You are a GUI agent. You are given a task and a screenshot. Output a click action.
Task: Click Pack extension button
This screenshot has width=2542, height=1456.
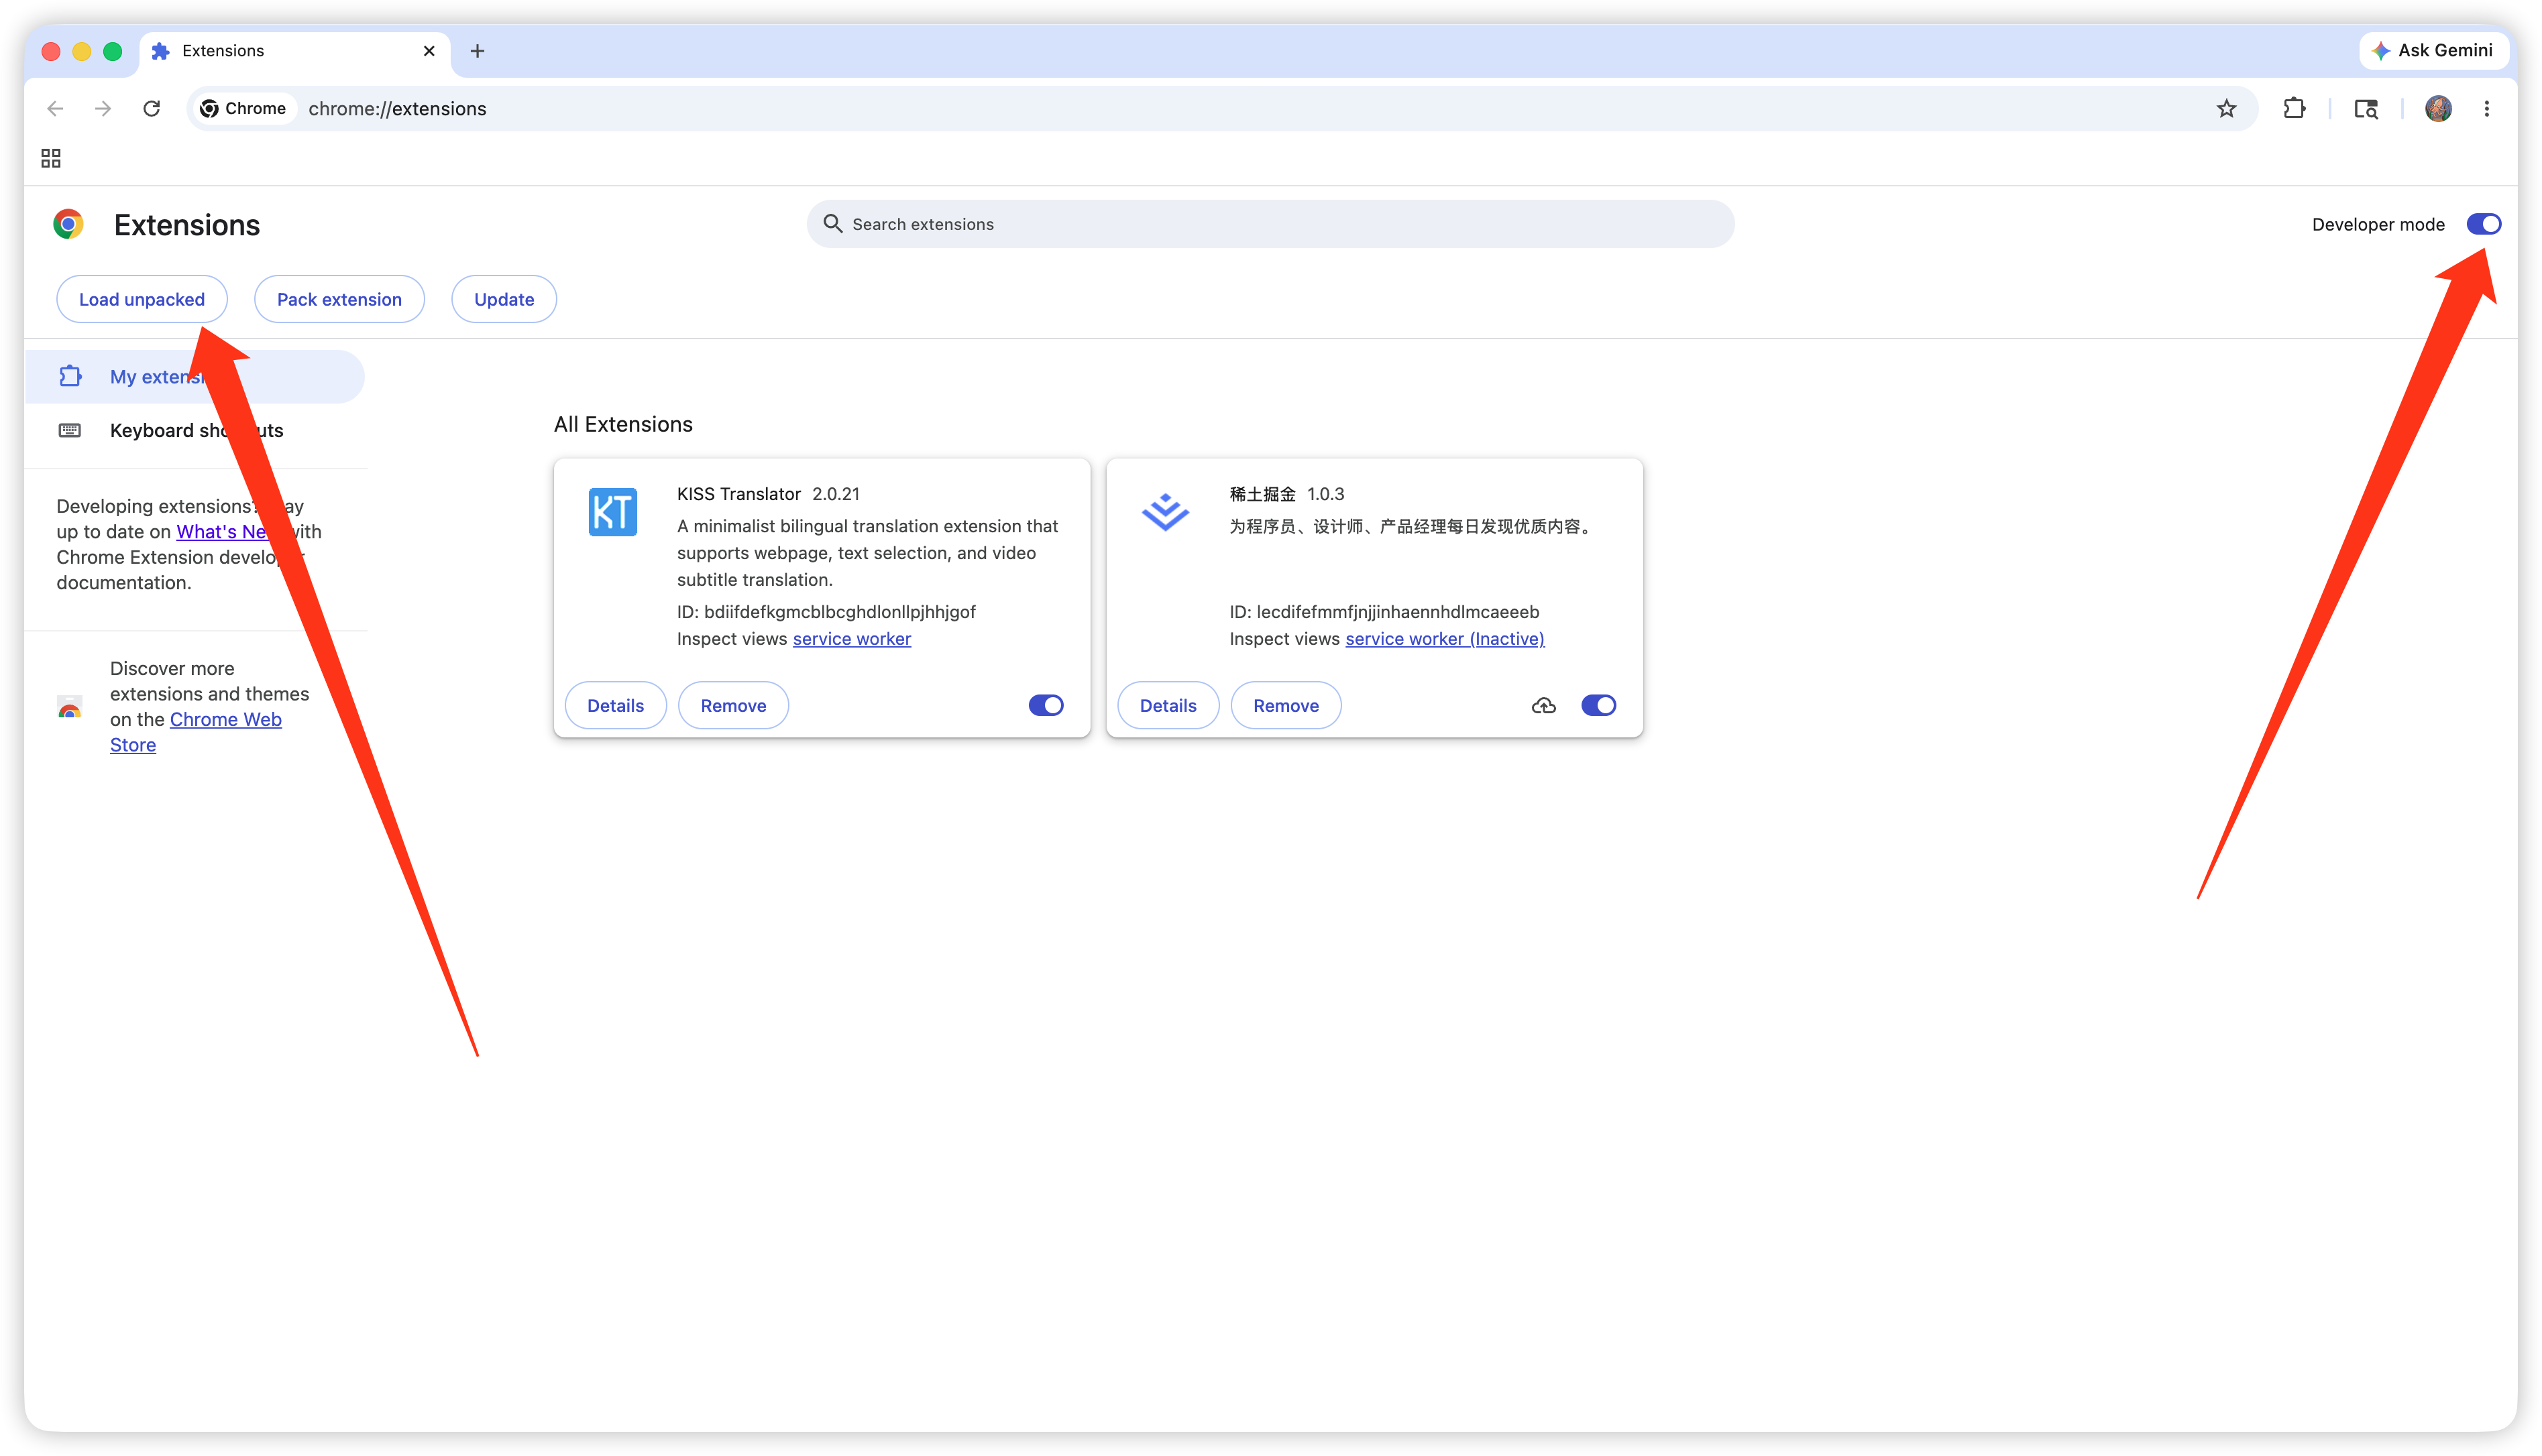point(339,299)
